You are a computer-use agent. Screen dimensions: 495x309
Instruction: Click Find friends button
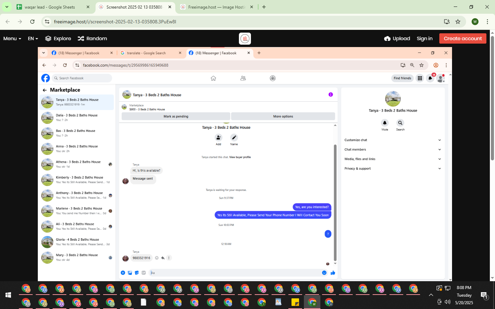[x=402, y=78]
